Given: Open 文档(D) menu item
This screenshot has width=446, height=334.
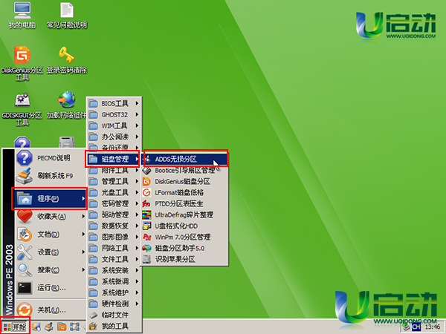Looking at the screenshot, I should [x=51, y=235].
